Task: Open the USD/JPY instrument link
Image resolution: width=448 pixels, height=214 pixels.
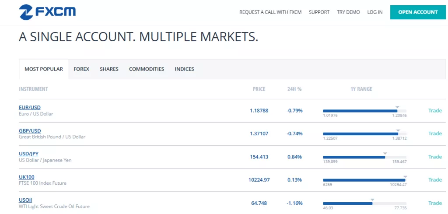Action: (28, 154)
